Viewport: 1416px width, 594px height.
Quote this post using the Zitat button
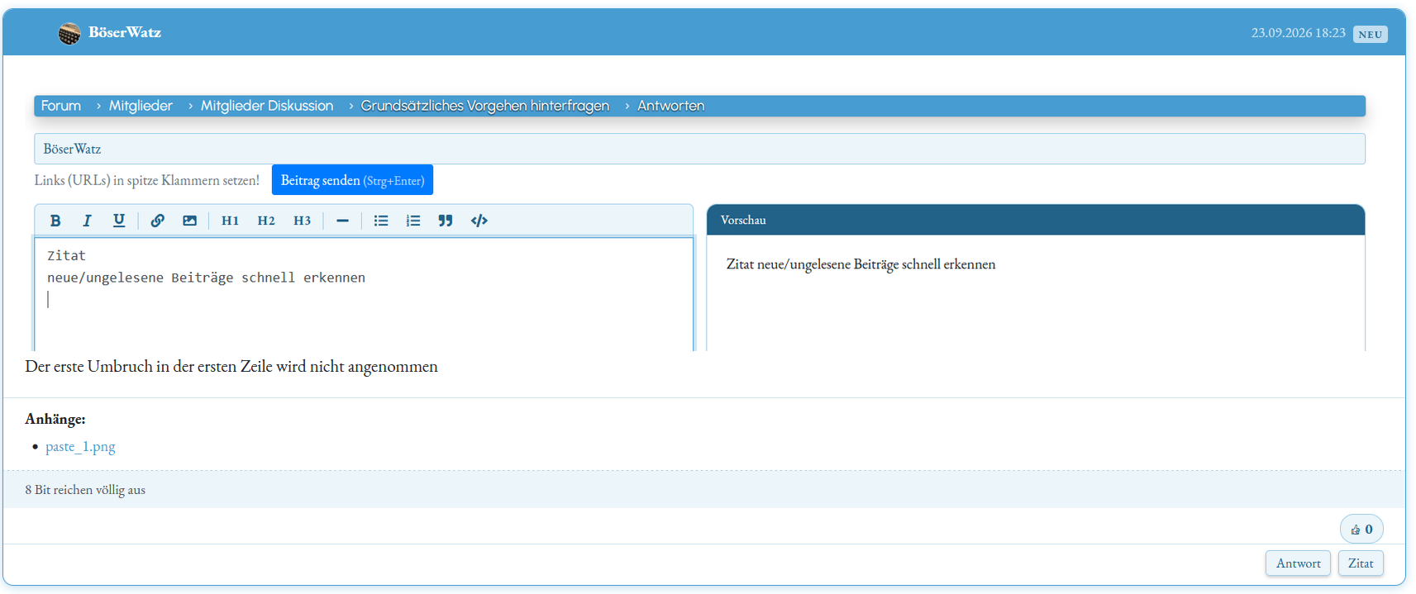[x=1361, y=563]
